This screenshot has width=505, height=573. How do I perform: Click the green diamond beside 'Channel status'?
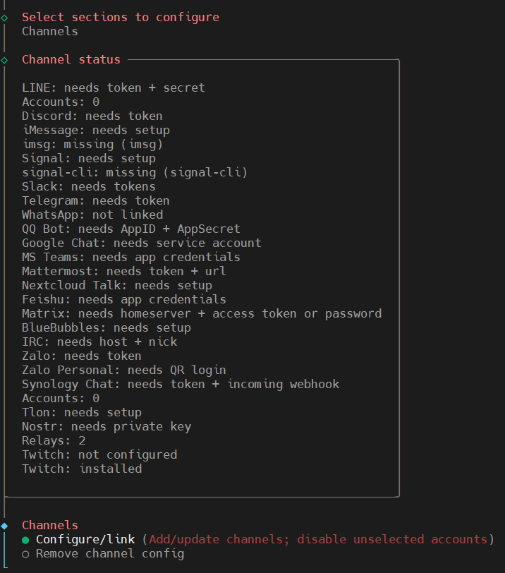tap(5, 60)
